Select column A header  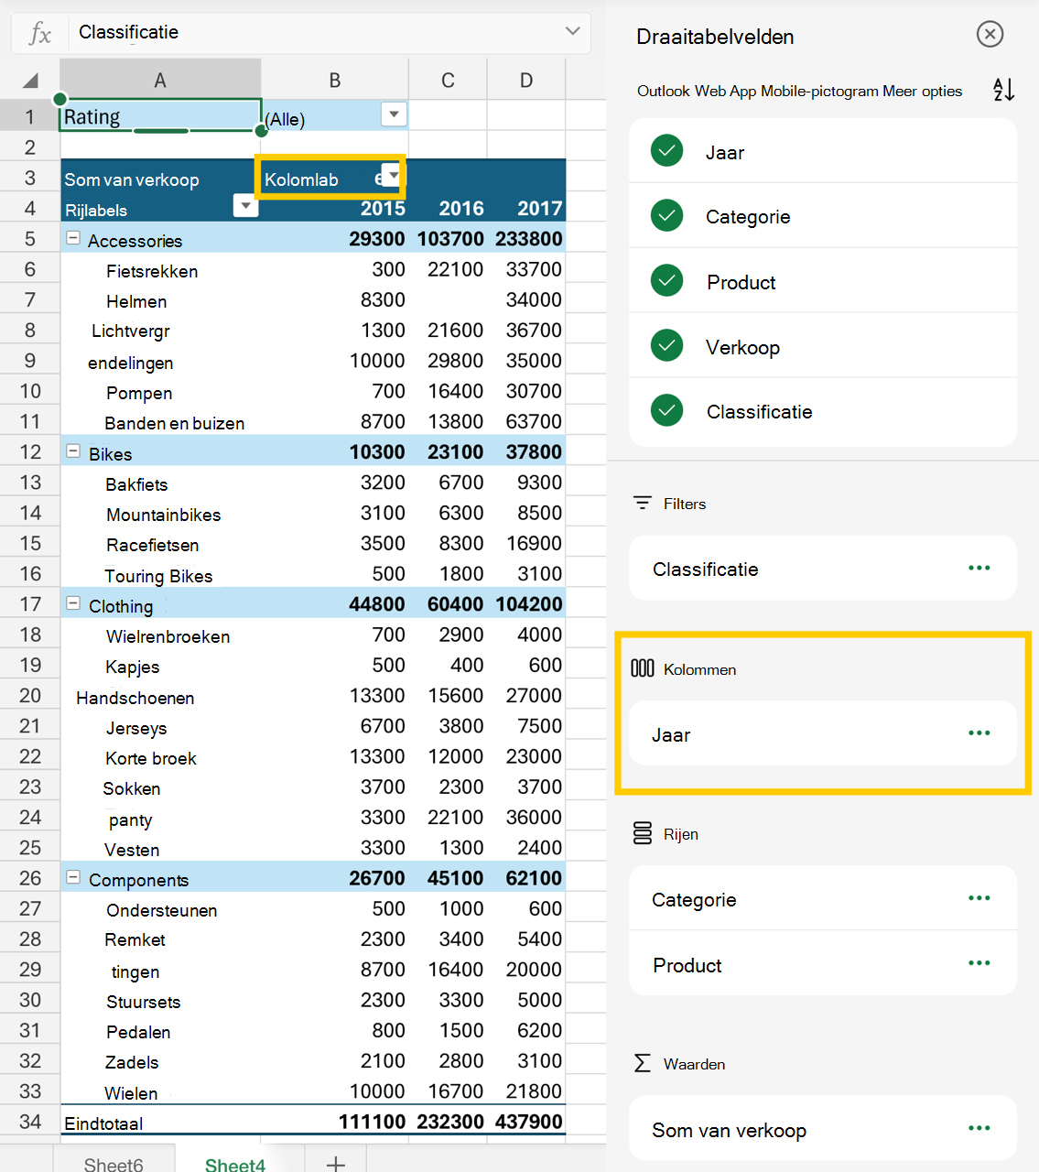click(160, 80)
